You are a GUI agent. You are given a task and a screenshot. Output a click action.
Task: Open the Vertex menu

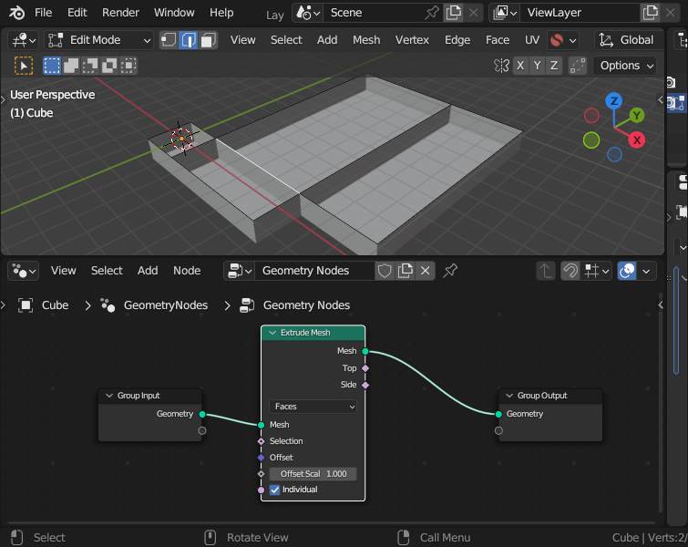click(412, 40)
